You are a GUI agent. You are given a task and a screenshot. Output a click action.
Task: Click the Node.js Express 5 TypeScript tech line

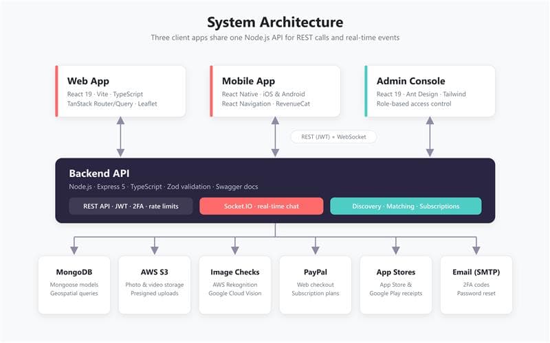click(164, 187)
